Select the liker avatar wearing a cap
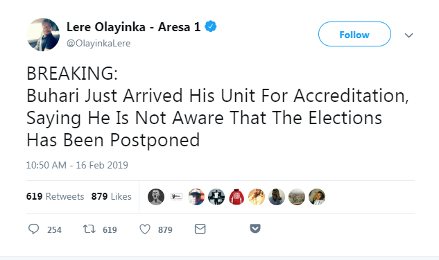This screenshot has width=439, height=260. coord(196,197)
